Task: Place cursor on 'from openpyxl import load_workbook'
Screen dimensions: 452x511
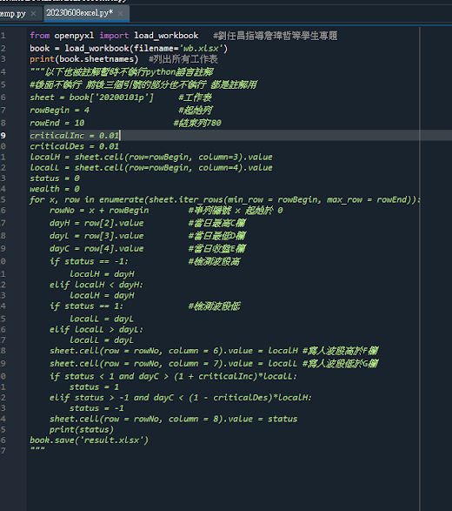Action: (x=114, y=35)
